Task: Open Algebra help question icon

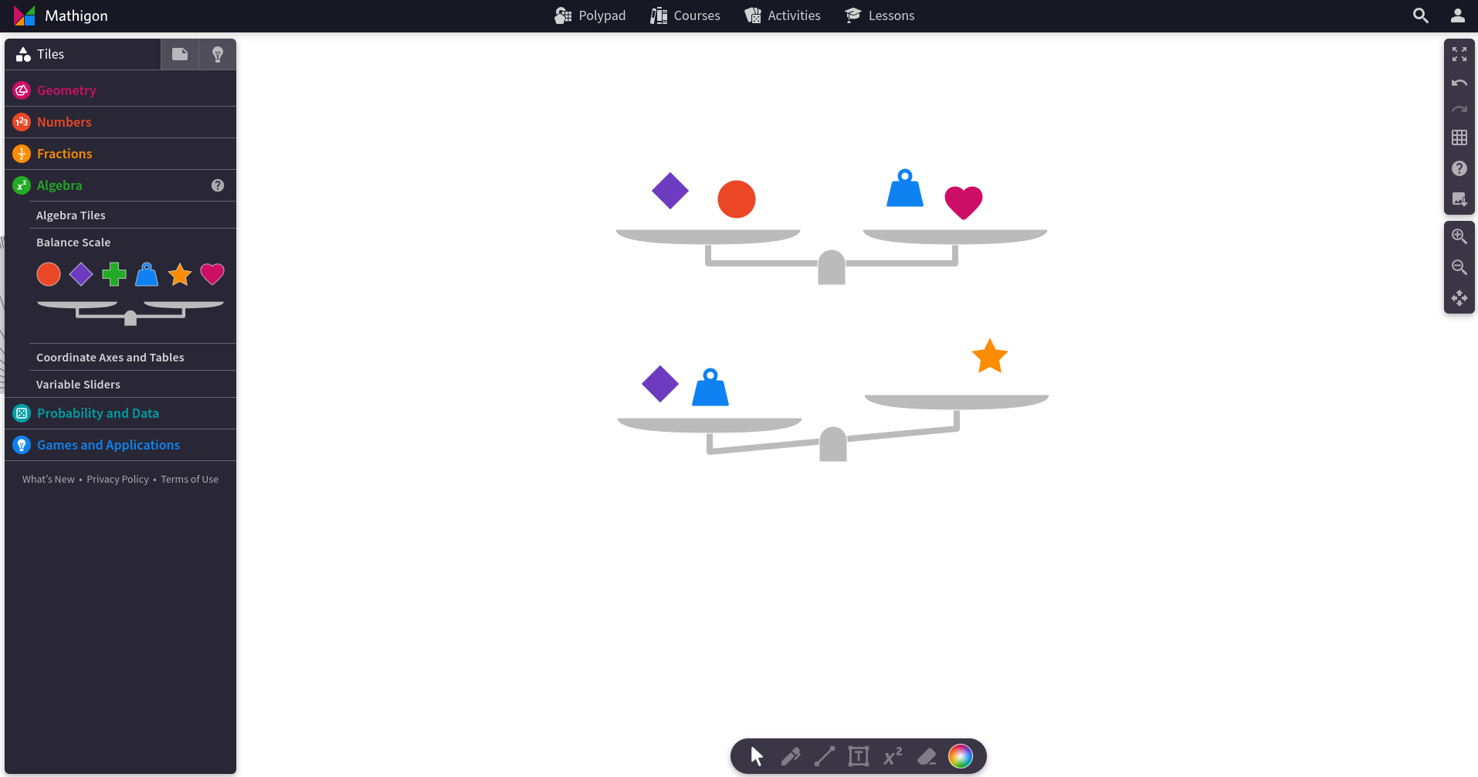Action: click(218, 185)
